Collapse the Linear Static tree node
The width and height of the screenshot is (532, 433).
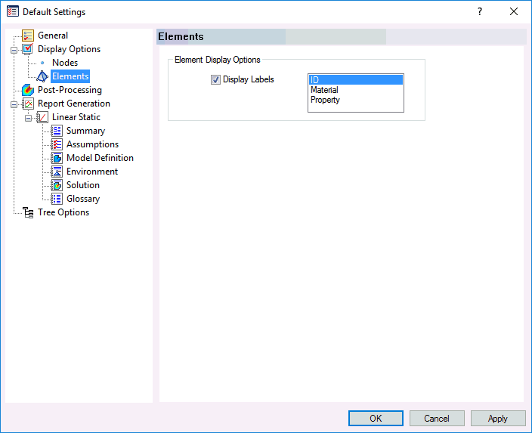coord(29,118)
